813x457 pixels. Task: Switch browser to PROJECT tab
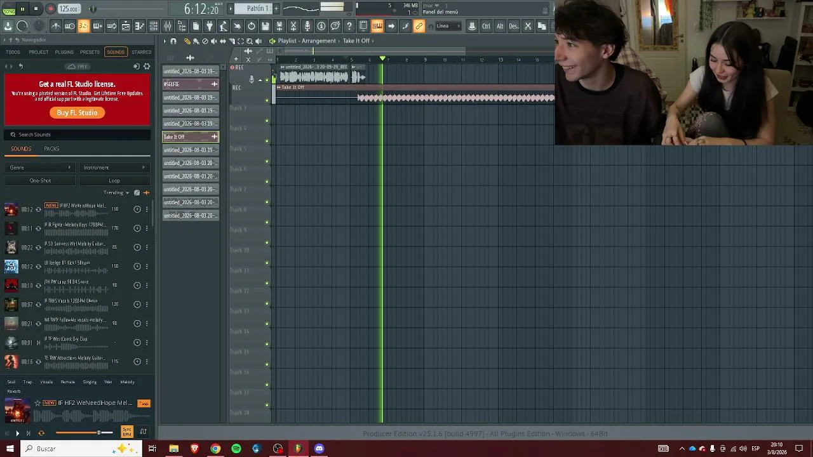coord(39,52)
